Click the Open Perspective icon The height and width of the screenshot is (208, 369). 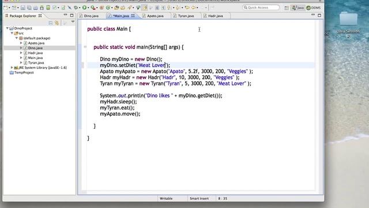[286, 8]
